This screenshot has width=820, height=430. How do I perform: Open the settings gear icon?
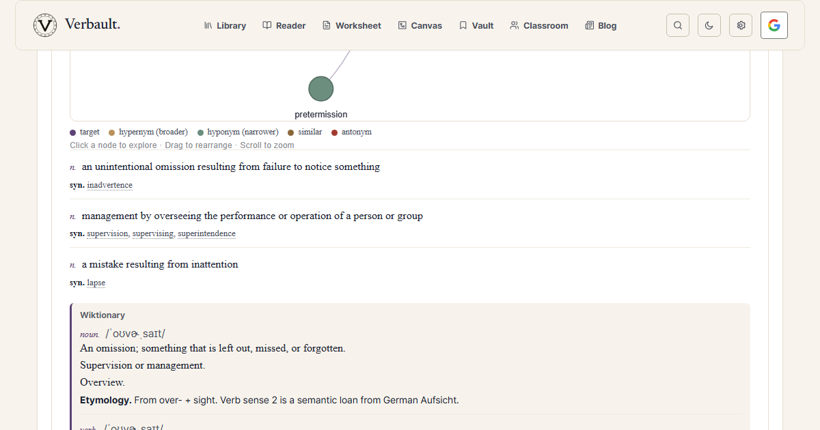pyautogui.click(x=741, y=25)
